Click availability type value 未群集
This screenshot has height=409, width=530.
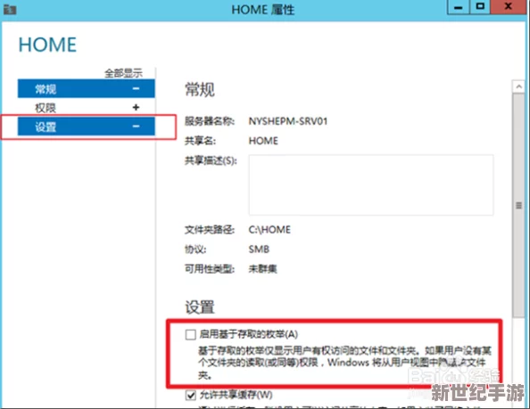click(x=262, y=269)
